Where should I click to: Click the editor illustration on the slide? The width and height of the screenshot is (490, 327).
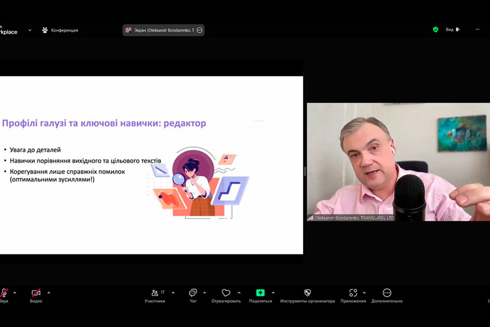point(198,183)
